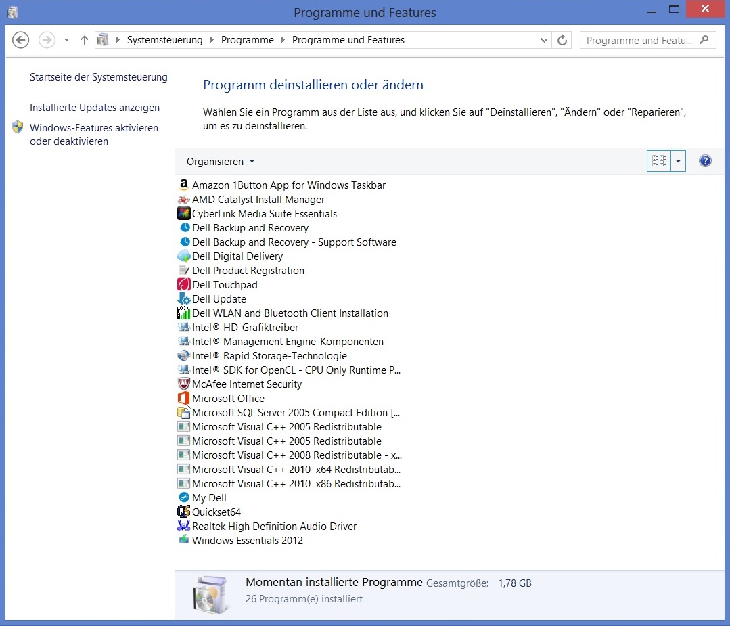Expand the arrow after Programme breadcrumb
Image resolution: width=730 pixels, height=626 pixels.
(283, 40)
